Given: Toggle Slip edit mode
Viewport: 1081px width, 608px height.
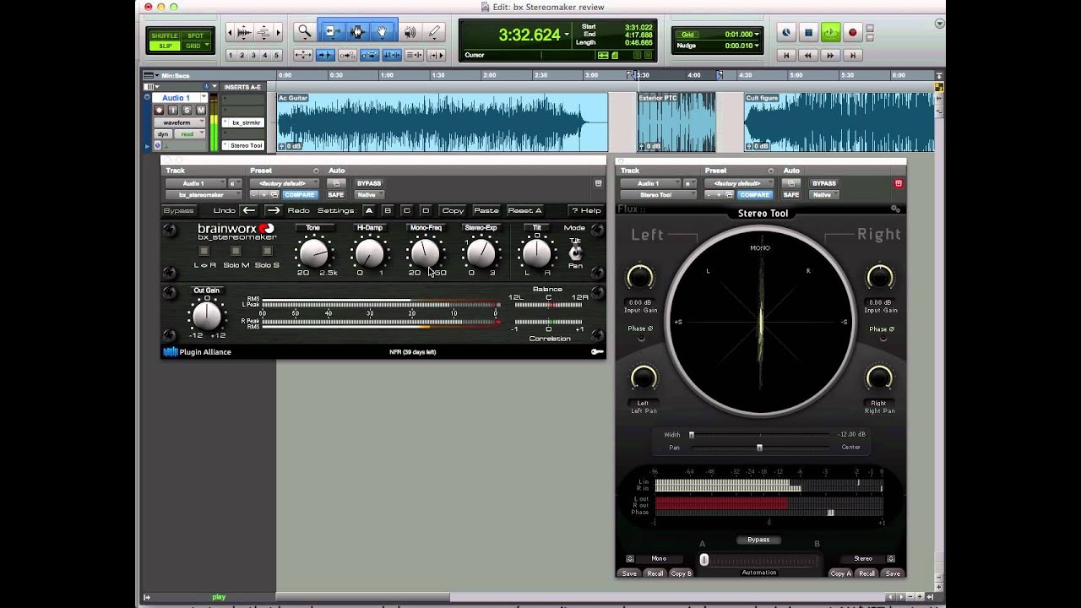Looking at the screenshot, I should [x=165, y=46].
